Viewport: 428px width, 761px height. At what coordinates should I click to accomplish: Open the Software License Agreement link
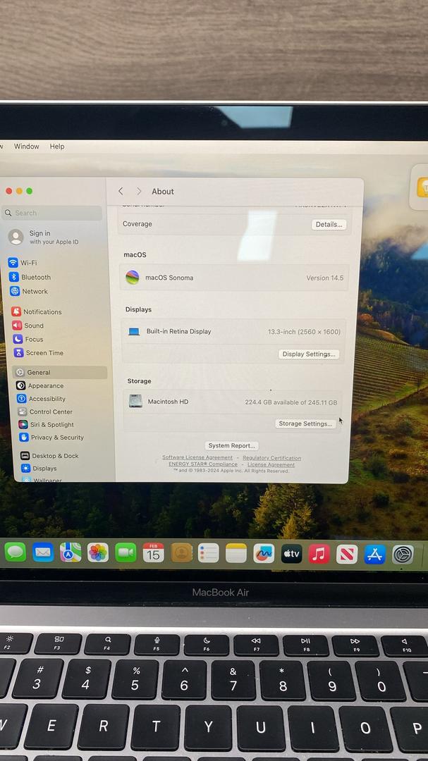click(197, 458)
